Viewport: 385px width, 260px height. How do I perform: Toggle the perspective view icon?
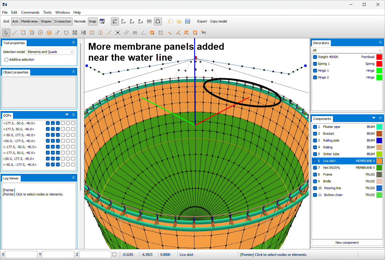(158, 21)
